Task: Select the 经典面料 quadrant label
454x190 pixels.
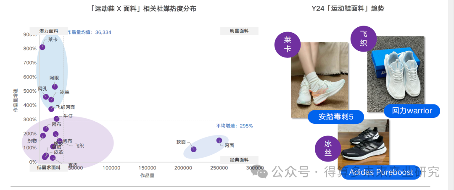Action: click(x=239, y=160)
